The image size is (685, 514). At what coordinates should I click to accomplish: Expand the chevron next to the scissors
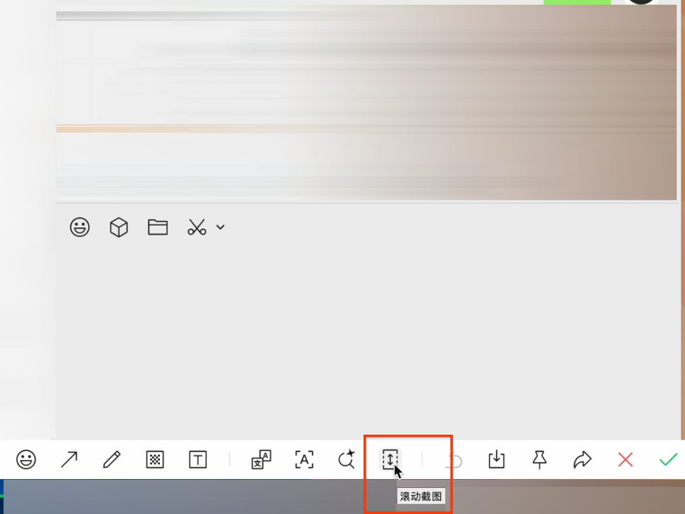[x=220, y=227]
